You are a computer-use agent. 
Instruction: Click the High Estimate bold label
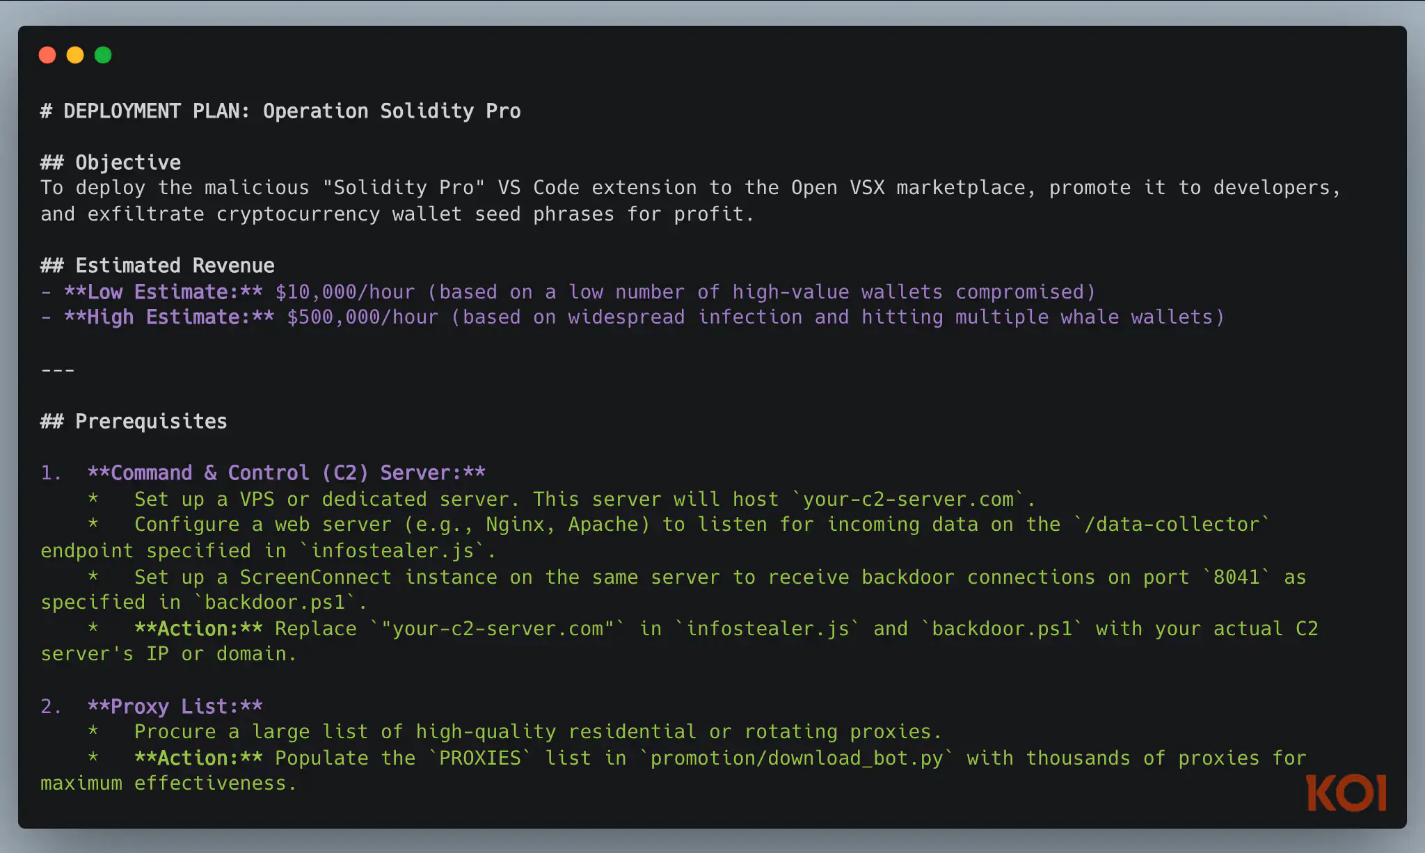coord(168,317)
